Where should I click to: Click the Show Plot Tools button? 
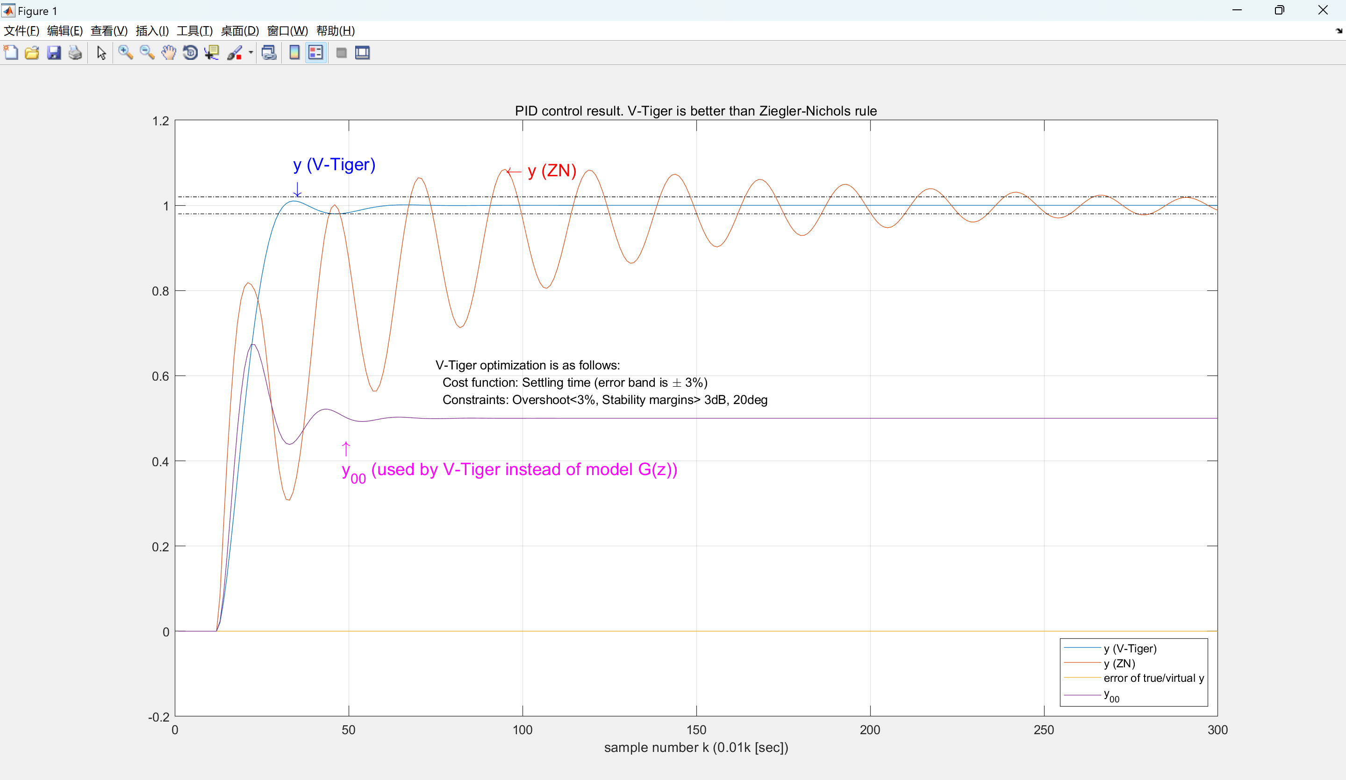tap(363, 52)
